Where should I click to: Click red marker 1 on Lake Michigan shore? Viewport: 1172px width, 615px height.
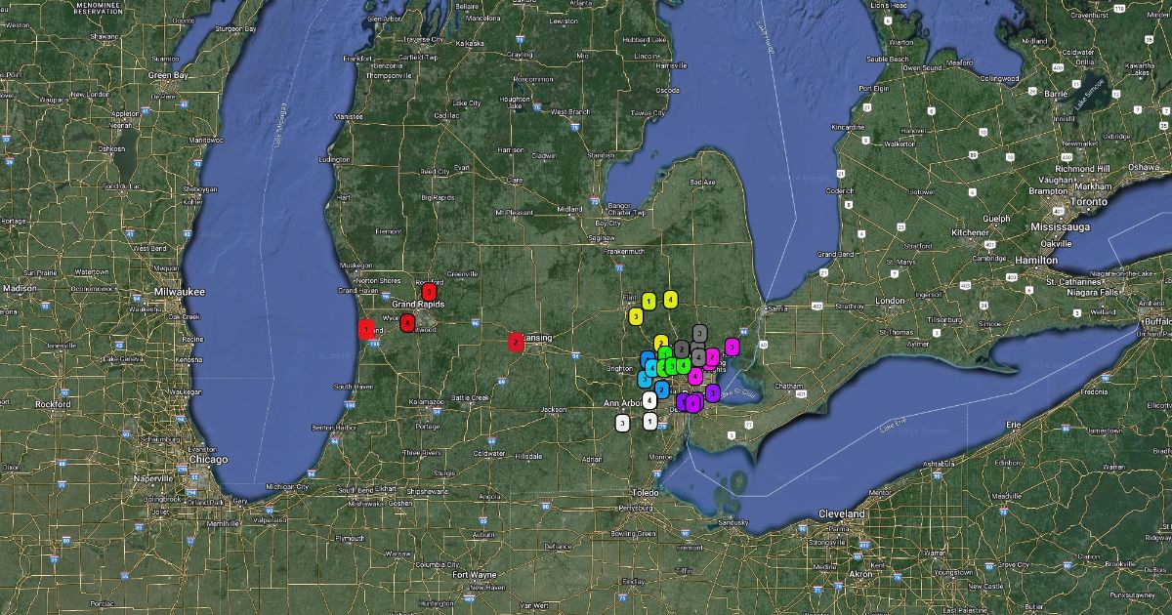coord(365,329)
